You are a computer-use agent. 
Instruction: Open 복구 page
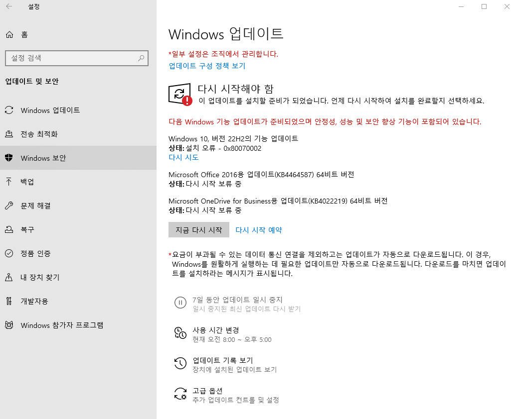[78, 229]
